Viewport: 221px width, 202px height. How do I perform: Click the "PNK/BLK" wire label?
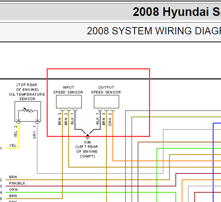tap(17, 183)
